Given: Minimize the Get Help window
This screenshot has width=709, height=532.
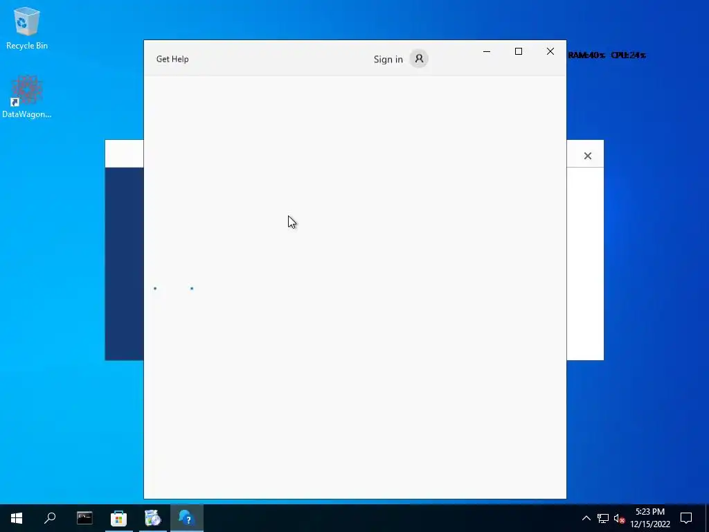Looking at the screenshot, I should [x=487, y=51].
